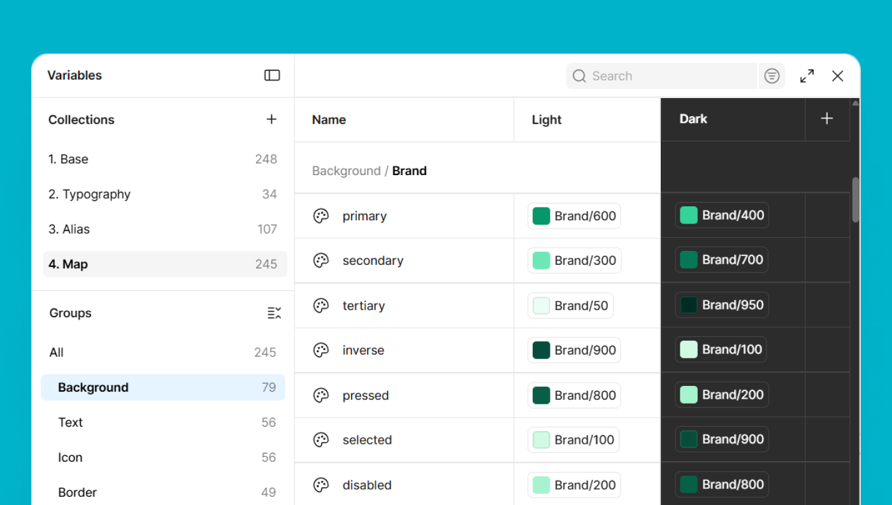Click the Brand/100 dark value for inverse
The height and width of the screenshot is (505, 892).
tap(721, 350)
